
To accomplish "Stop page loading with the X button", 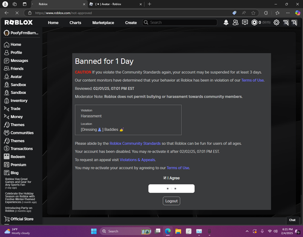I will [x=17, y=13].
